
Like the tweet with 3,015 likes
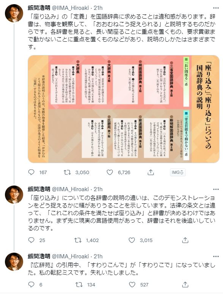tap(132, 240)
